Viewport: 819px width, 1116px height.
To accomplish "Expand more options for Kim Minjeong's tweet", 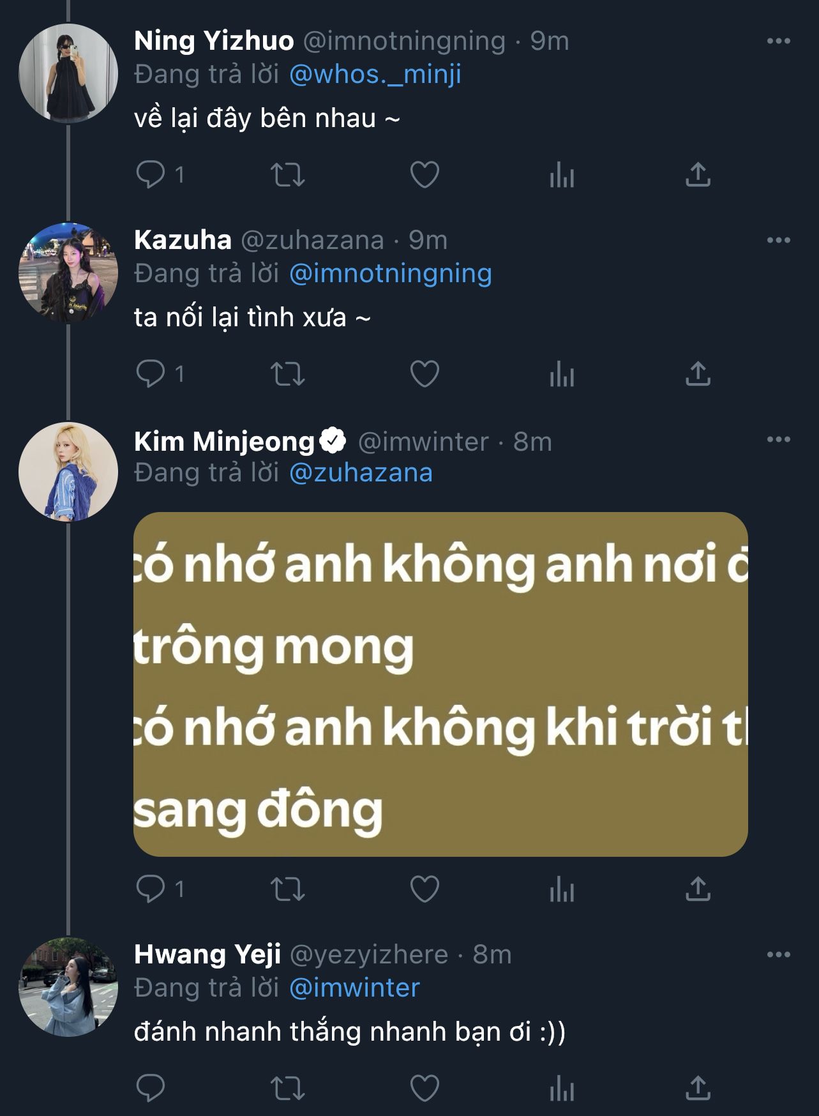I will (778, 440).
